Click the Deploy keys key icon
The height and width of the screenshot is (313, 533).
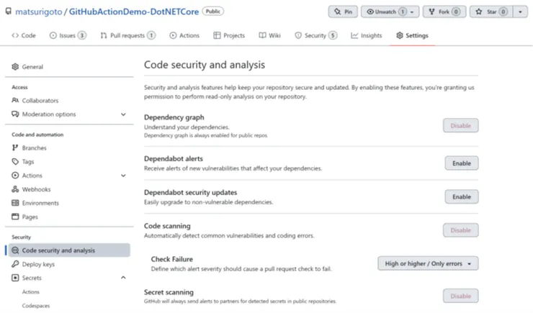click(x=16, y=264)
